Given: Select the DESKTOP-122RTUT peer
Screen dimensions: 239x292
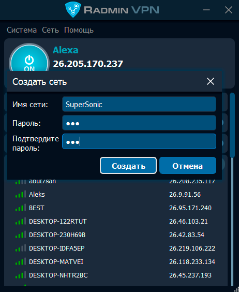Looking at the screenshot, I should coord(115,222).
